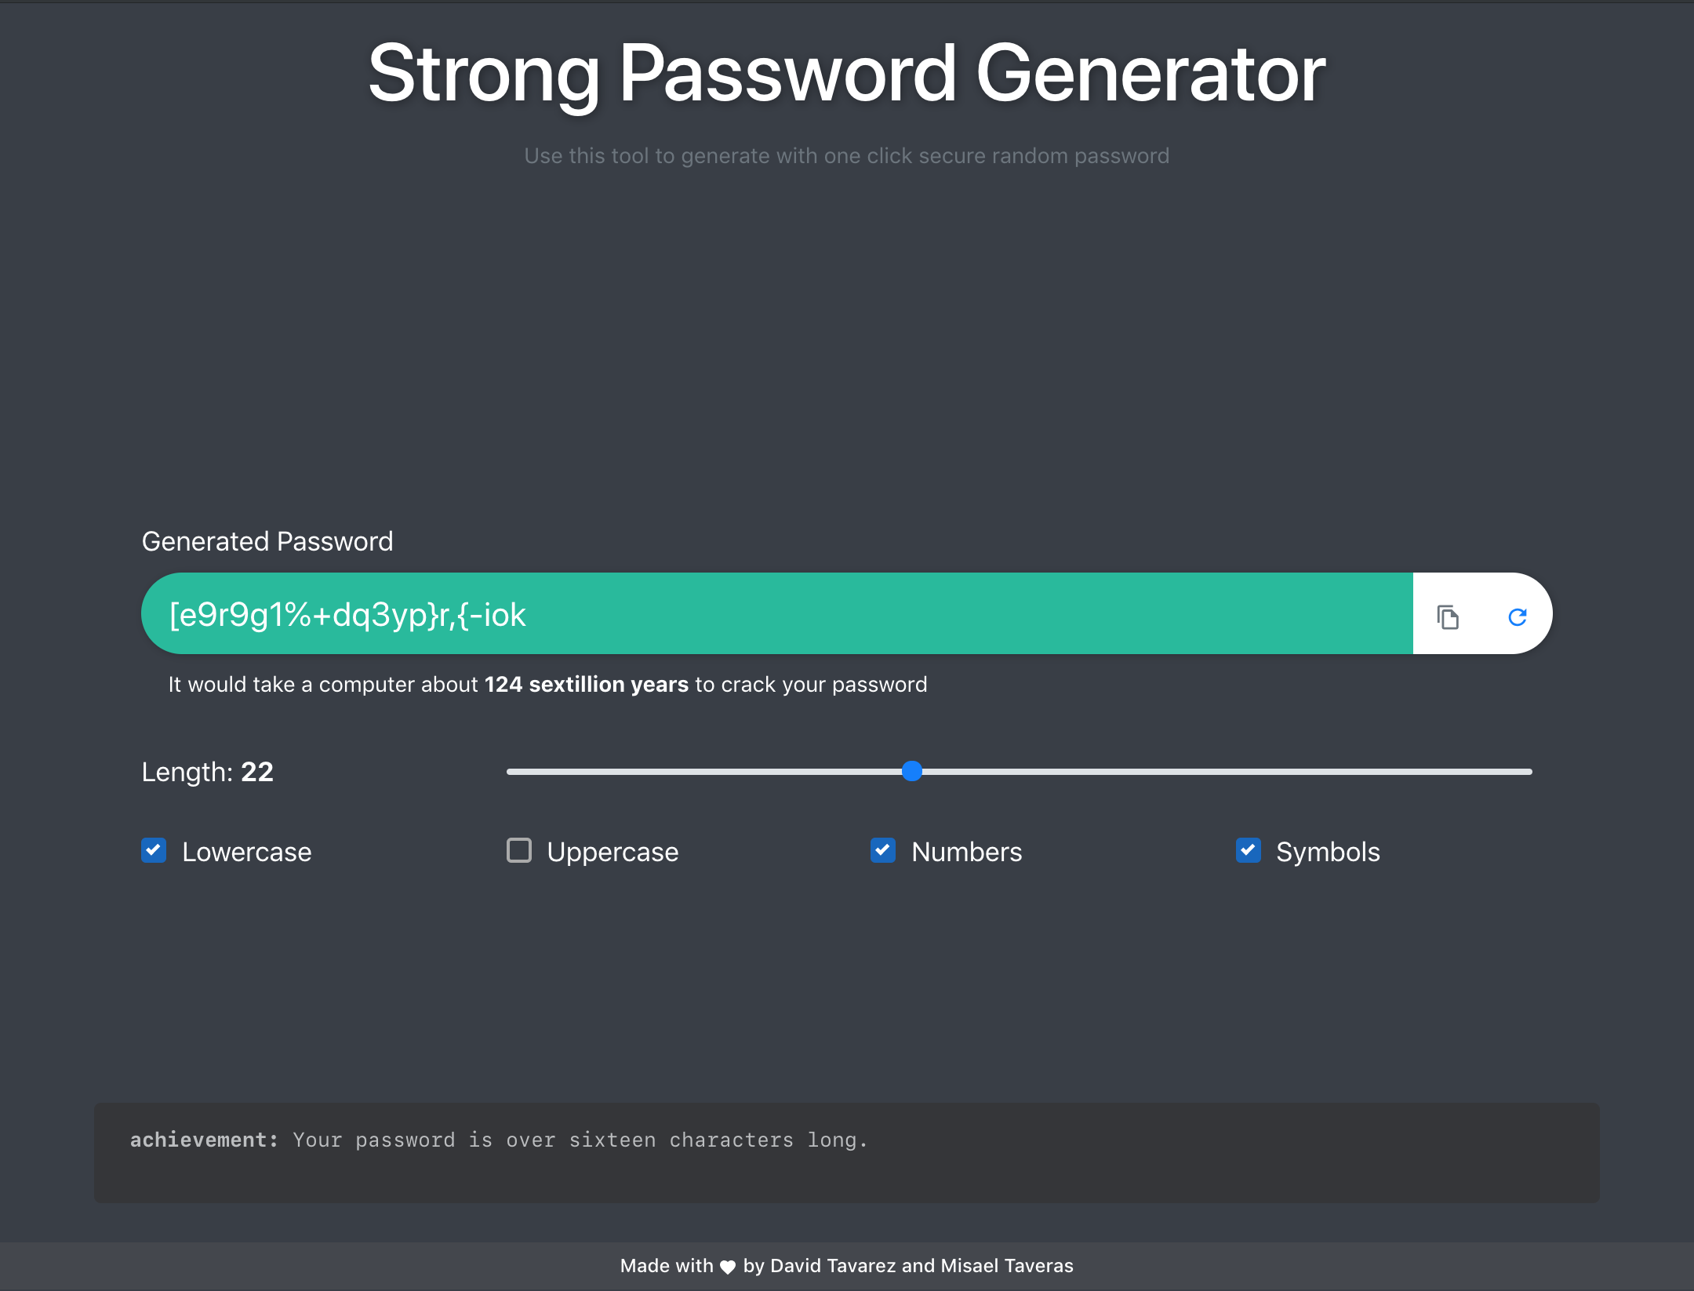This screenshot has width=1694, height=1291.
Task: Toggle the Lowercase checkbox
Action: pos(154,850)
